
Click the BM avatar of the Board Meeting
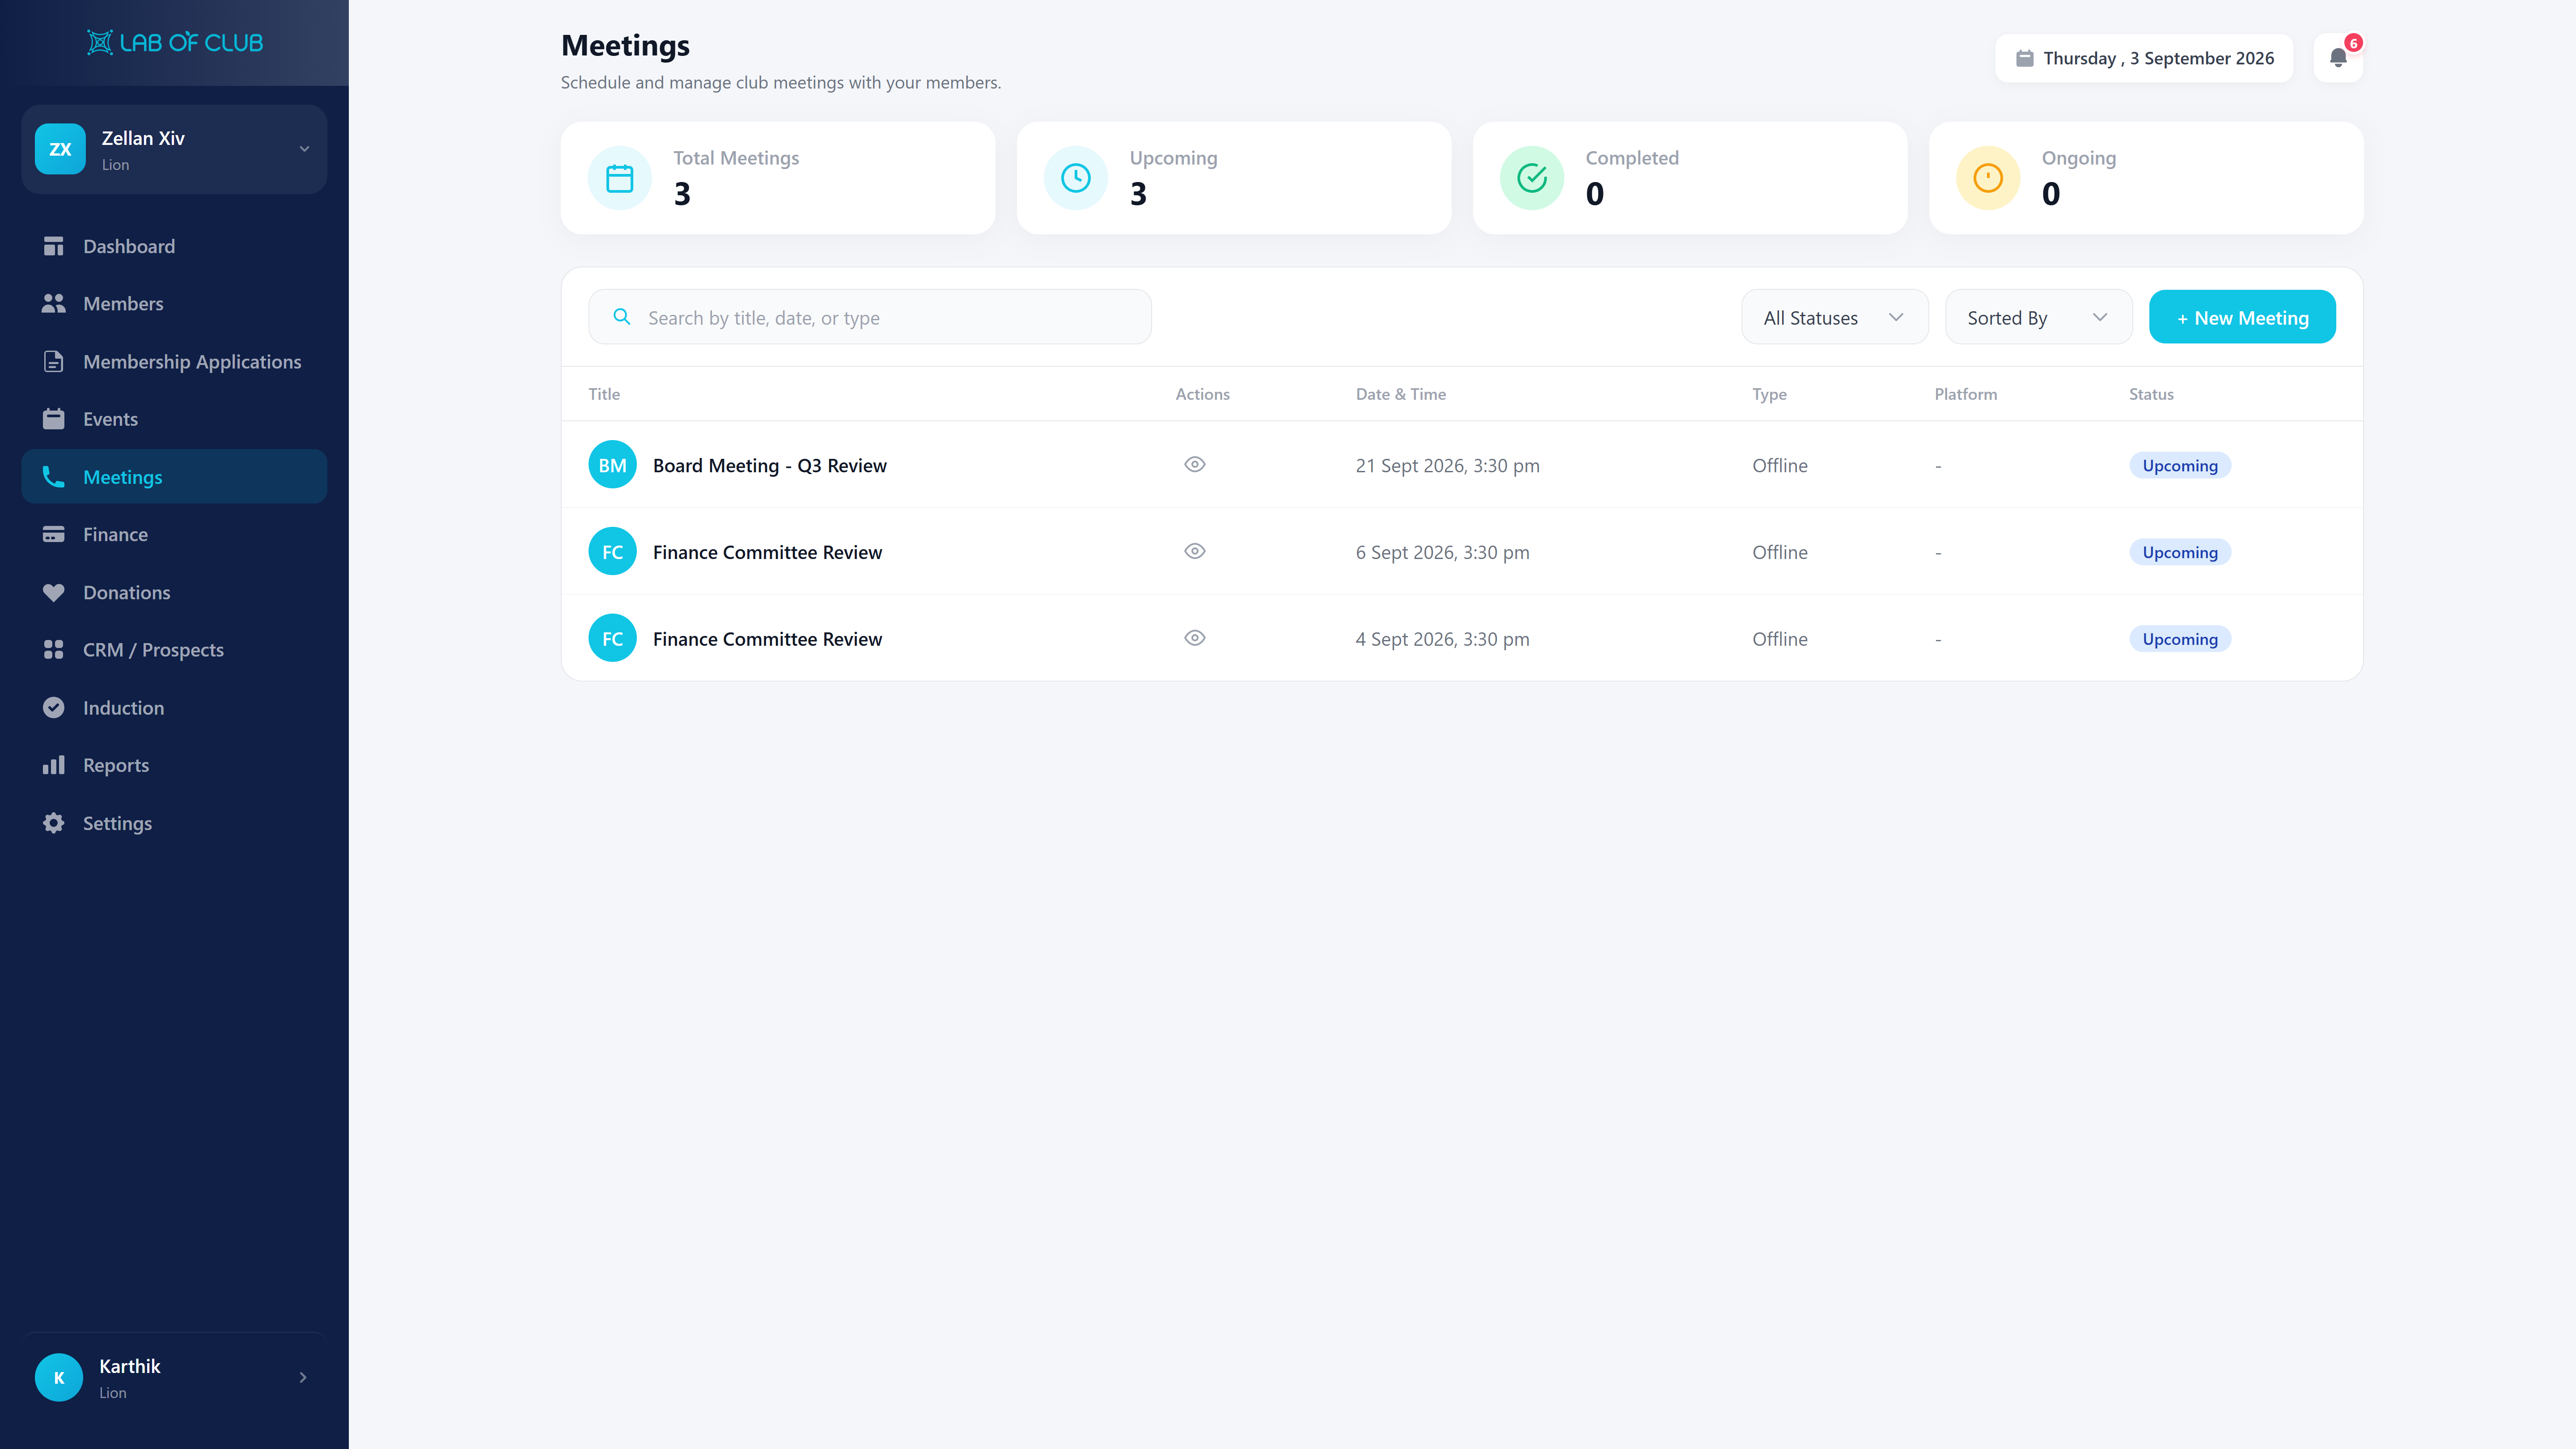(x=612, y=465)
